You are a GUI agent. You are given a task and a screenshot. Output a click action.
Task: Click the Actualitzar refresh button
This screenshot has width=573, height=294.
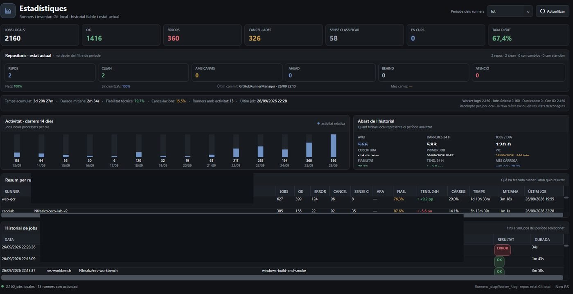(552, 11)
